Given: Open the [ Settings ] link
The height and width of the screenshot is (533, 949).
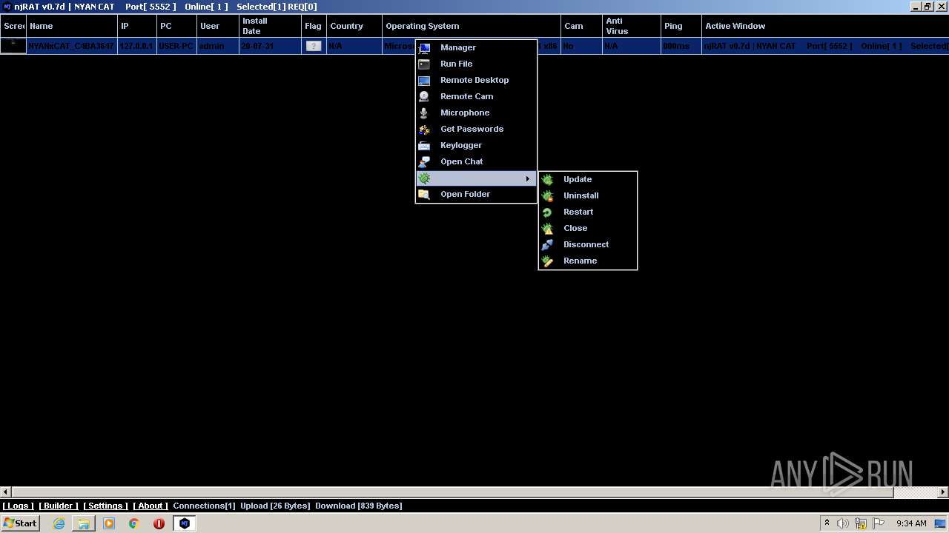Looking at the screenshot, I should coord(105,506).
